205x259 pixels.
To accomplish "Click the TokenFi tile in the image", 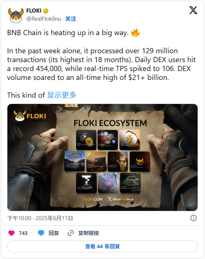I will coord(86,183).
